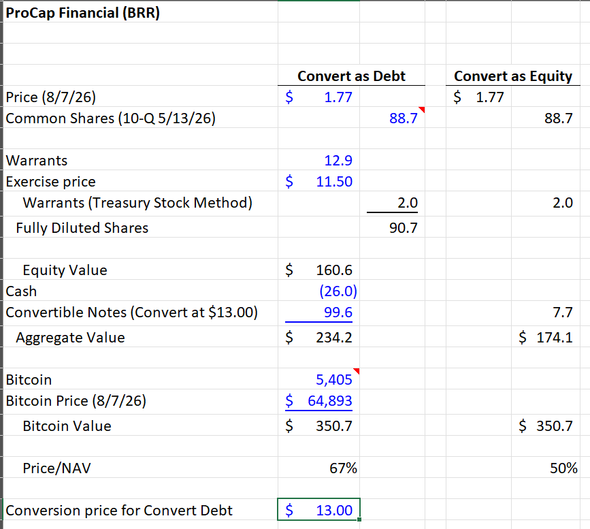
Task: Select the black 1.77 price under Convert as Equity
Action: pyautogui.click(x=478, y=97)
